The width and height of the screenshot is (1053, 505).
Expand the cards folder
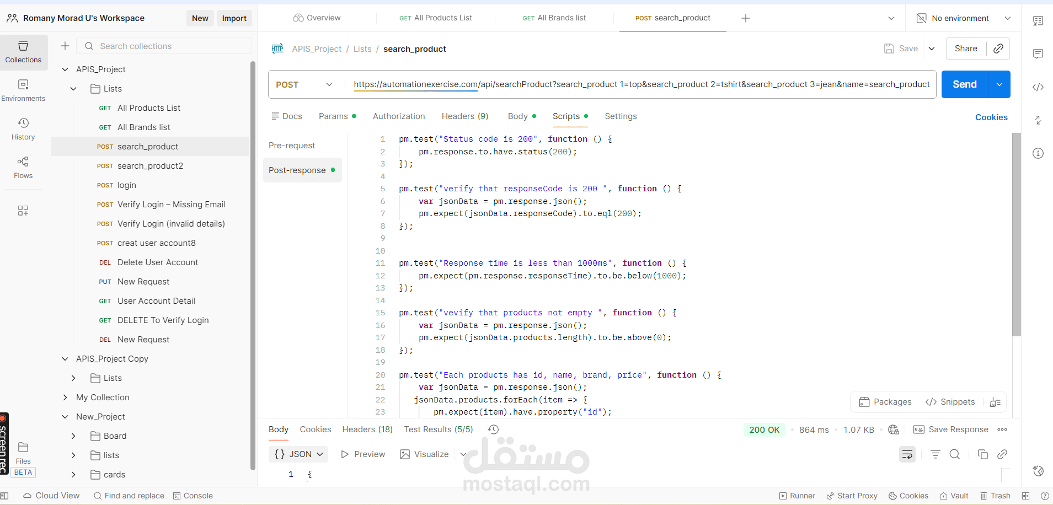click(x=73, y=475)
